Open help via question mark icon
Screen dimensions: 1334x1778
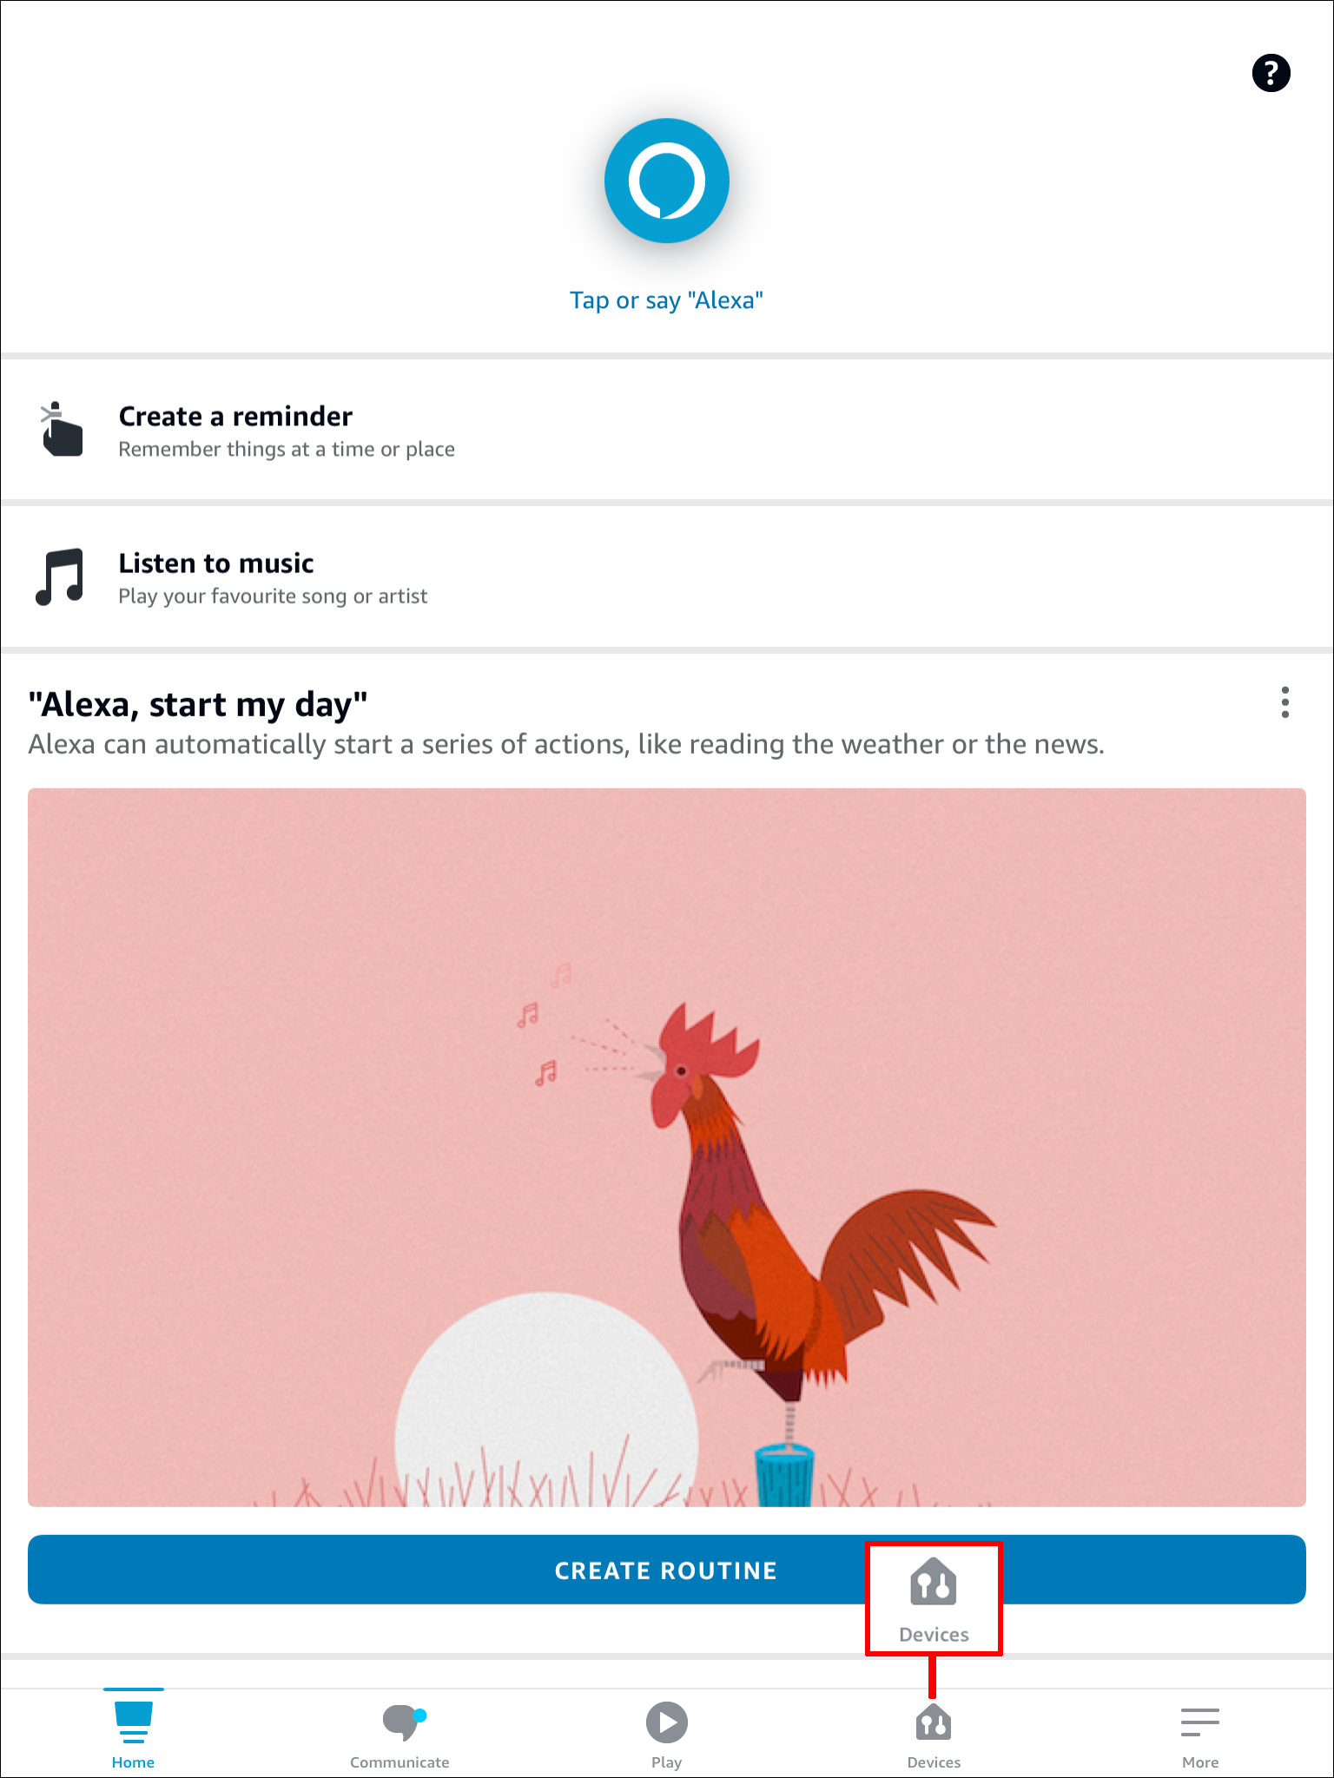(1271, 73)
